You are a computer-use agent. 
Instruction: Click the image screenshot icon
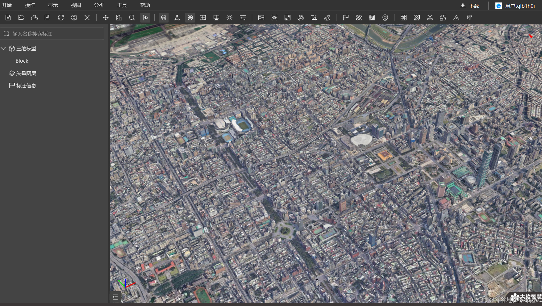(261, 18)
